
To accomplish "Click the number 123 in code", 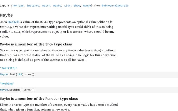I will click(x=19, y=74).
